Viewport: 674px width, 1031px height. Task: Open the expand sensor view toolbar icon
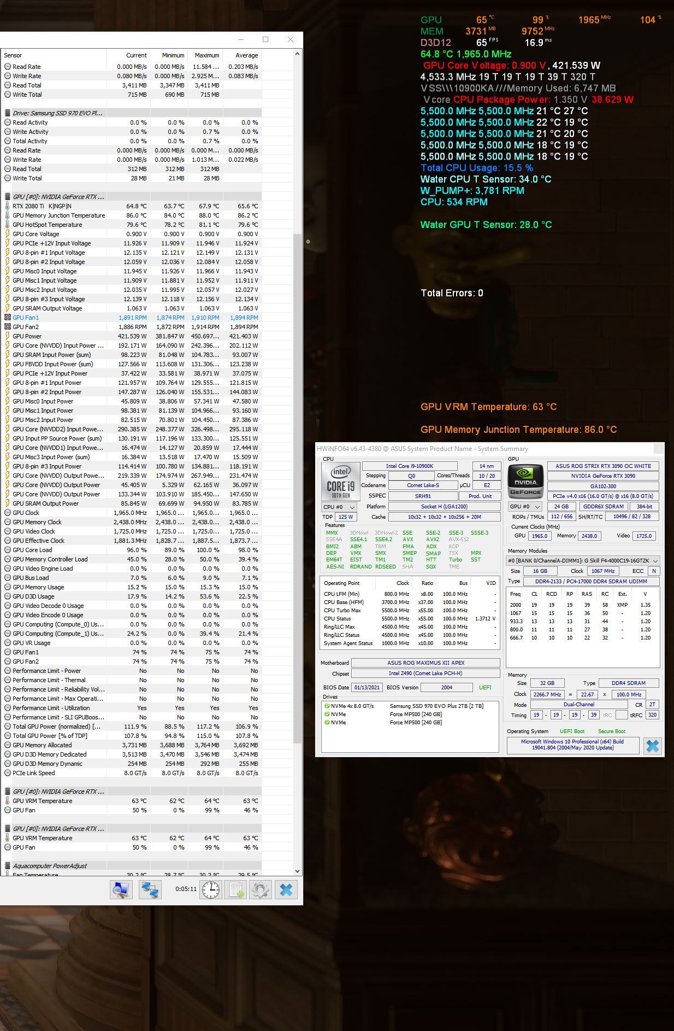121,890
